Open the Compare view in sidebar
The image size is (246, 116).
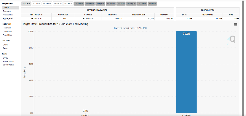pos(7,11)
